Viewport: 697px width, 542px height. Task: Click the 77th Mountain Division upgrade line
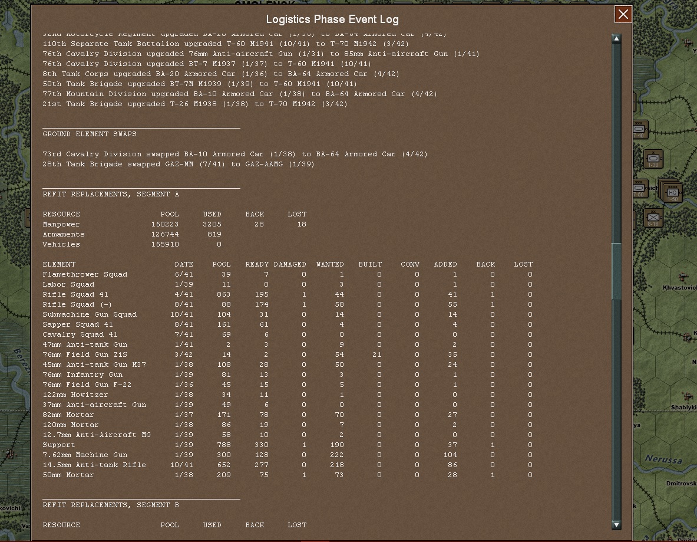point(240,94)
